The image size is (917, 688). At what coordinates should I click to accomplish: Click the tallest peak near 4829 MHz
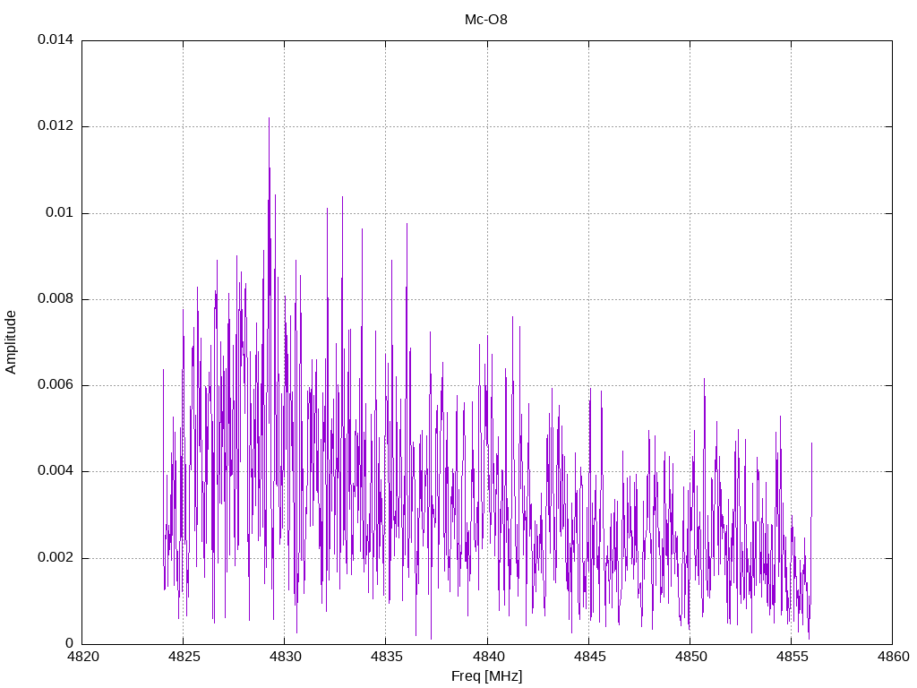269,119
